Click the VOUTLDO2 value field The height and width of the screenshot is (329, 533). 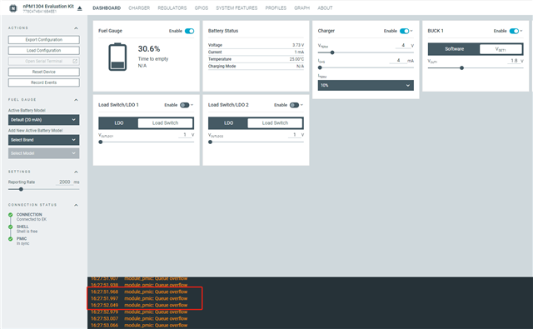tap(294, 135)
